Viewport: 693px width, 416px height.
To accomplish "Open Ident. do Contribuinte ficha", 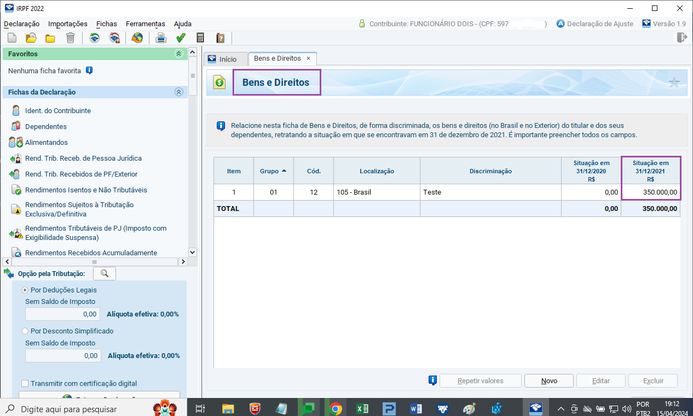I will pyautogui.click(x=58, y=110).
